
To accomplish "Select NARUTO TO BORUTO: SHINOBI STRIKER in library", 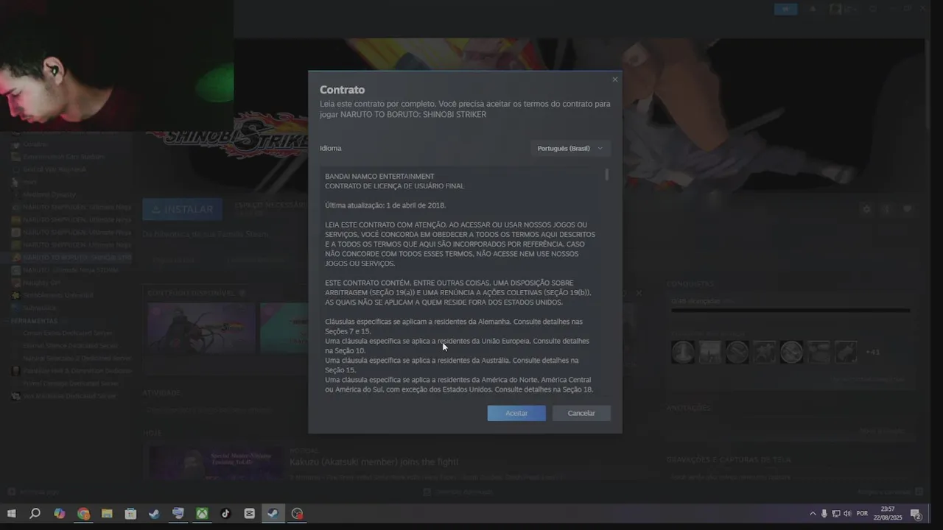I will 71,258.
